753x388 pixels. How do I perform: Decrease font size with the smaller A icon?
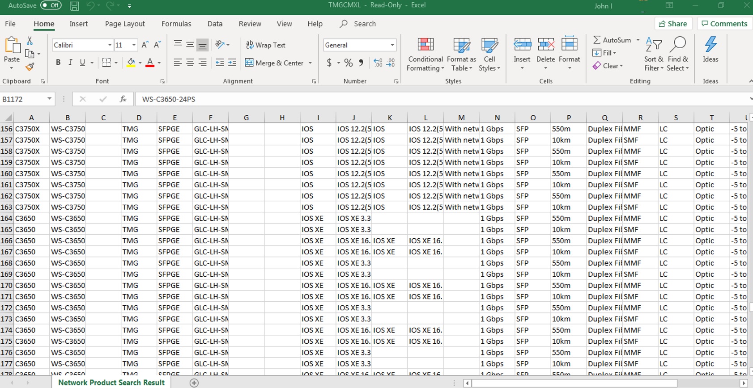pos(157,45)
